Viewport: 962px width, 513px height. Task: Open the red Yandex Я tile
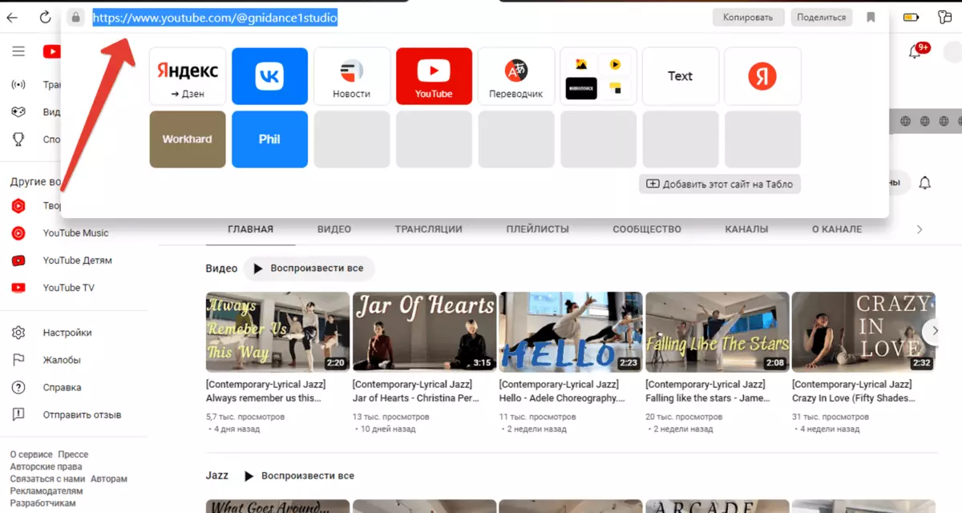pos(762,76)
